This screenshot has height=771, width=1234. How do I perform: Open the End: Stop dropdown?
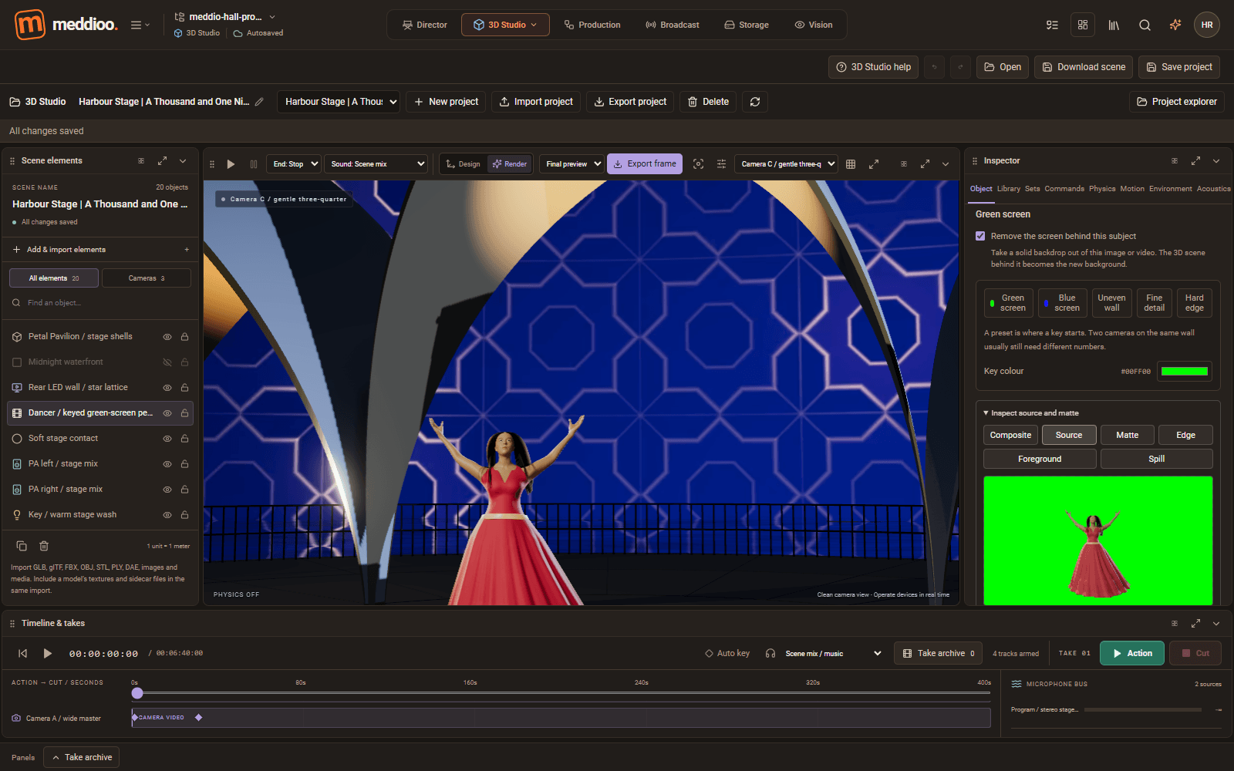tap(294, 164)
